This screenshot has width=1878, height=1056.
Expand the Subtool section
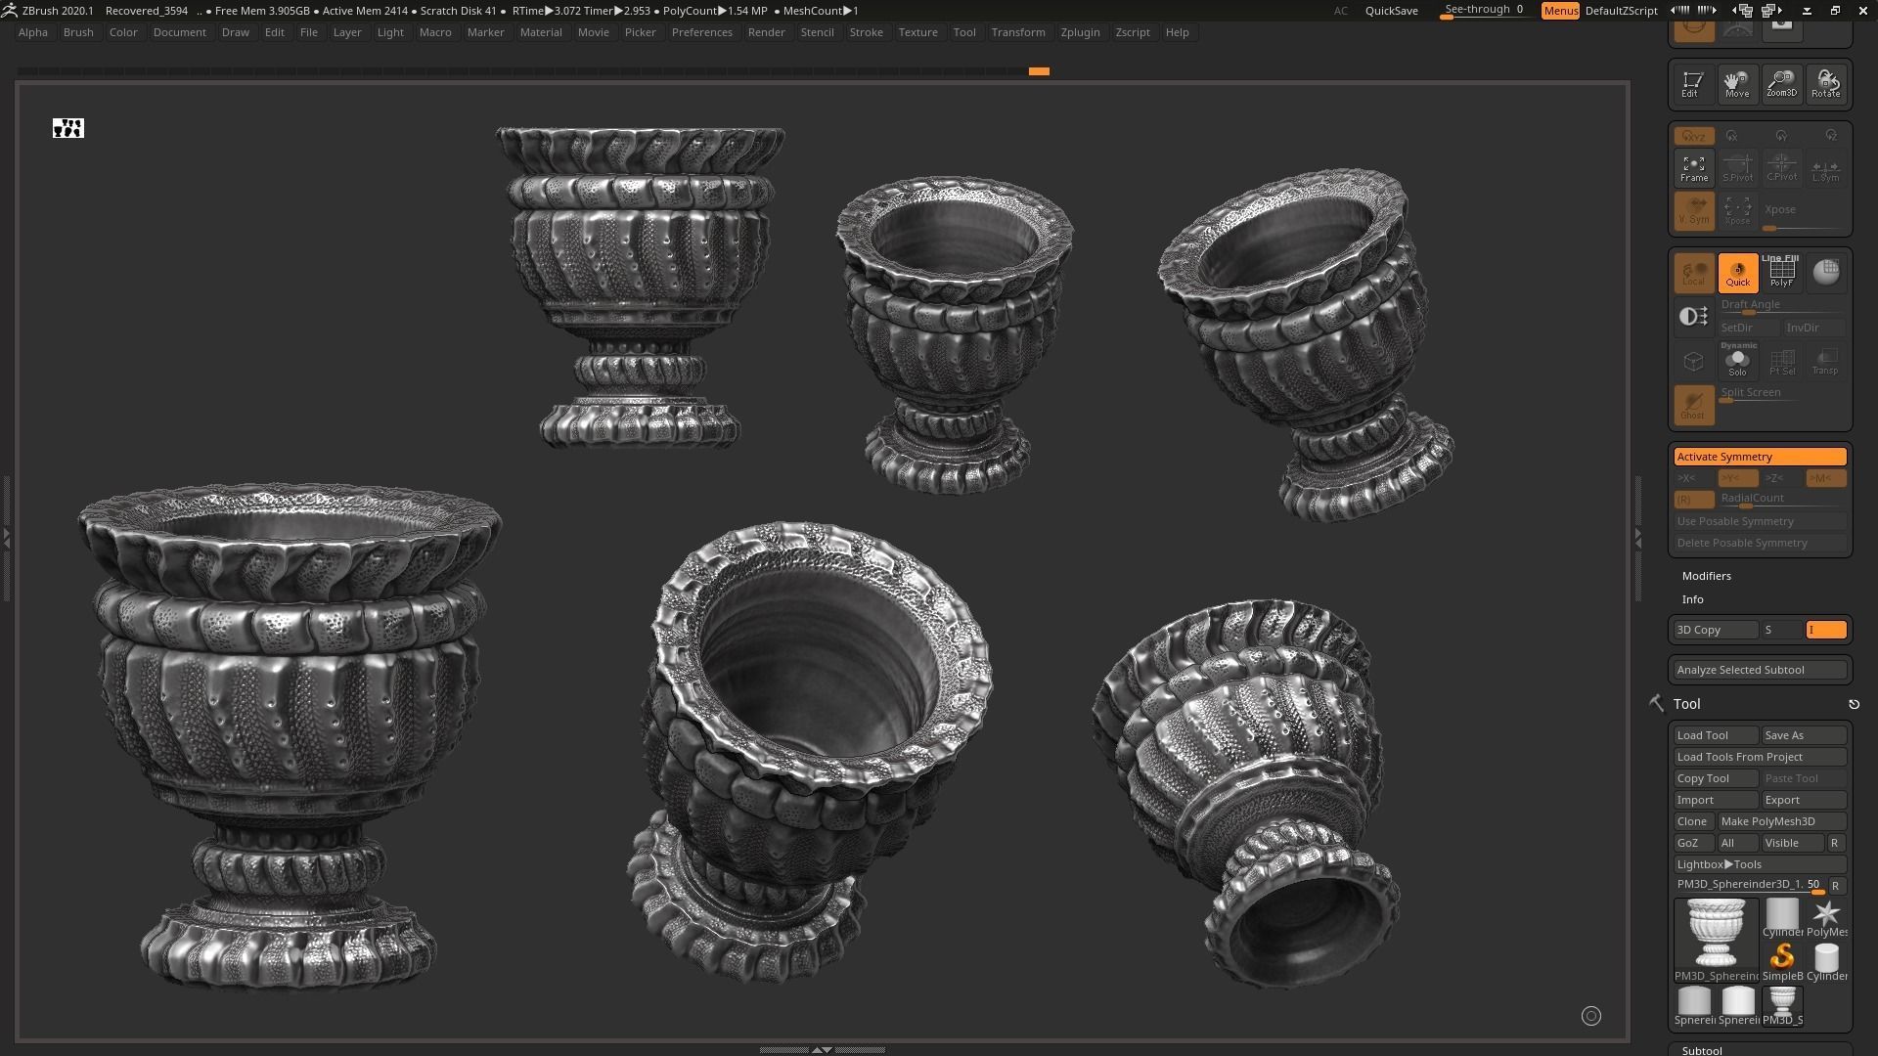1701,1050
